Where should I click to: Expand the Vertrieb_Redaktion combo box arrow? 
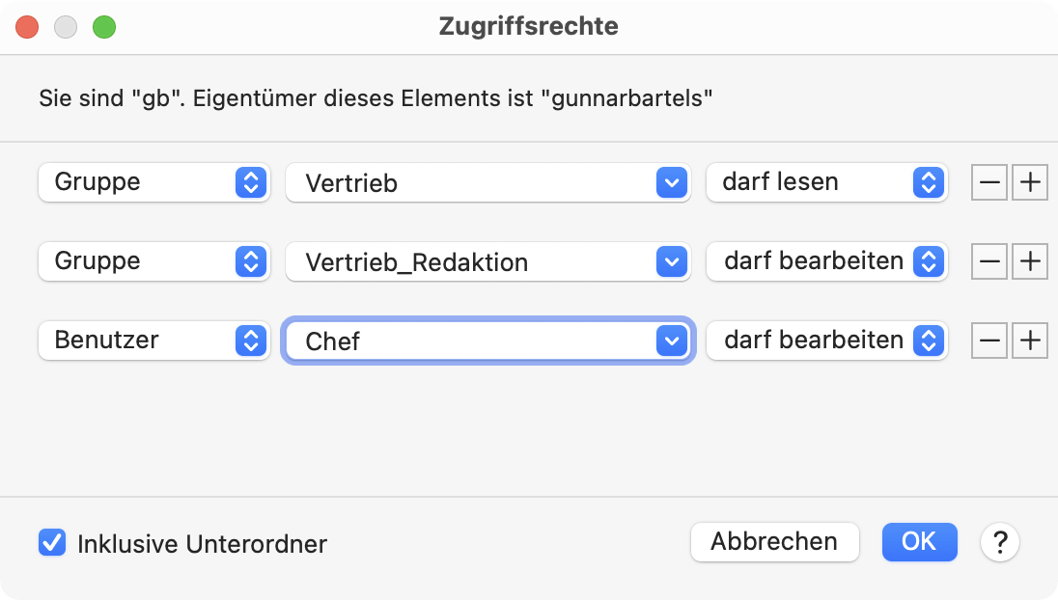click(x=671, y=261)
